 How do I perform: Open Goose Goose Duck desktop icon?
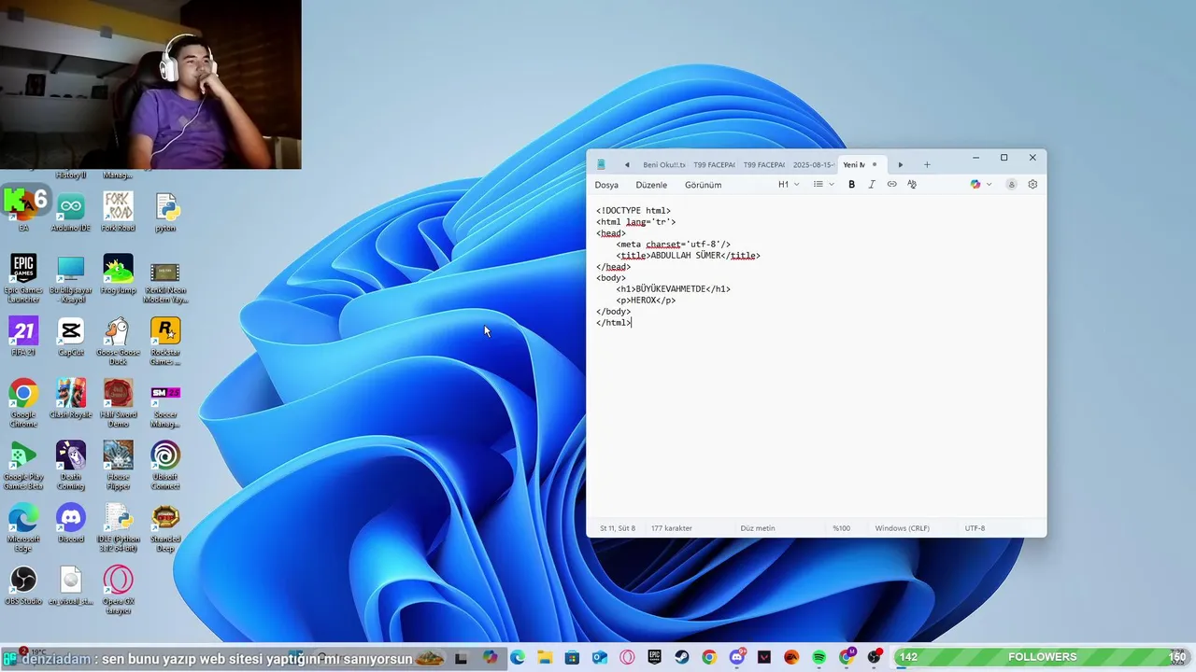point(119,342)
